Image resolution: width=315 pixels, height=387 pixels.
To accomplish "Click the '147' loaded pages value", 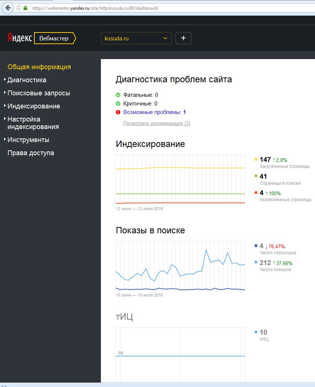I will pos(265,160).
